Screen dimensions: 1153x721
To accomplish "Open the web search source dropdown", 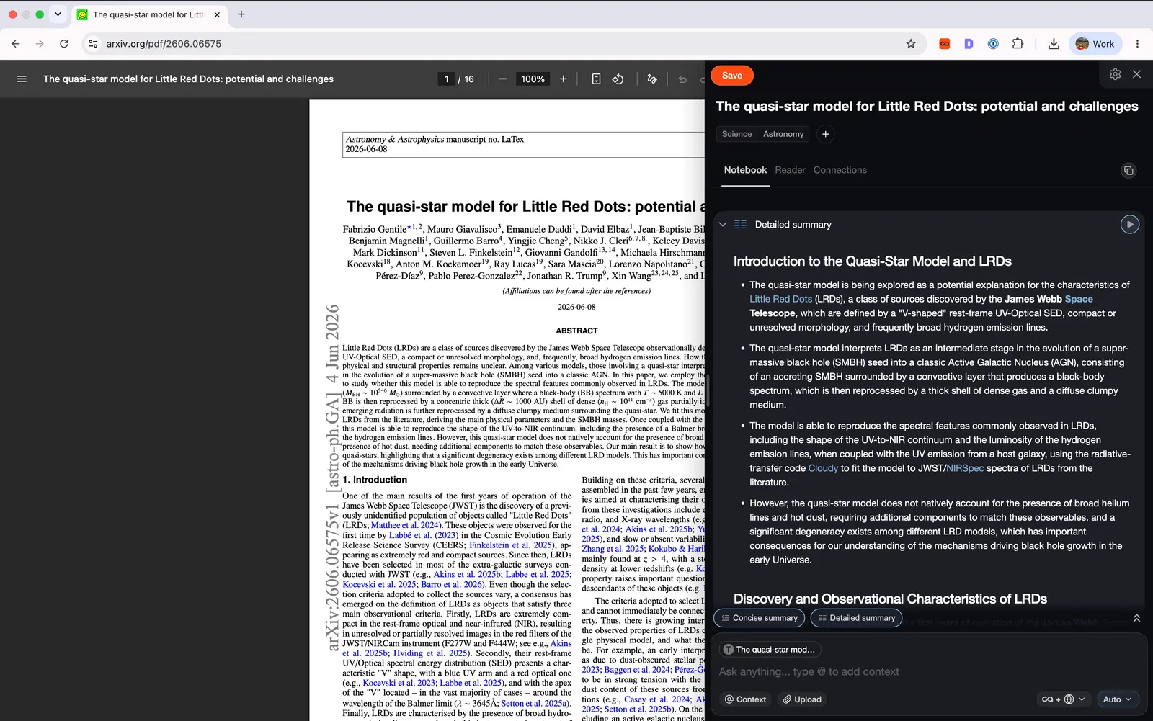I will pyautogui.click(x=1064, y=699).
